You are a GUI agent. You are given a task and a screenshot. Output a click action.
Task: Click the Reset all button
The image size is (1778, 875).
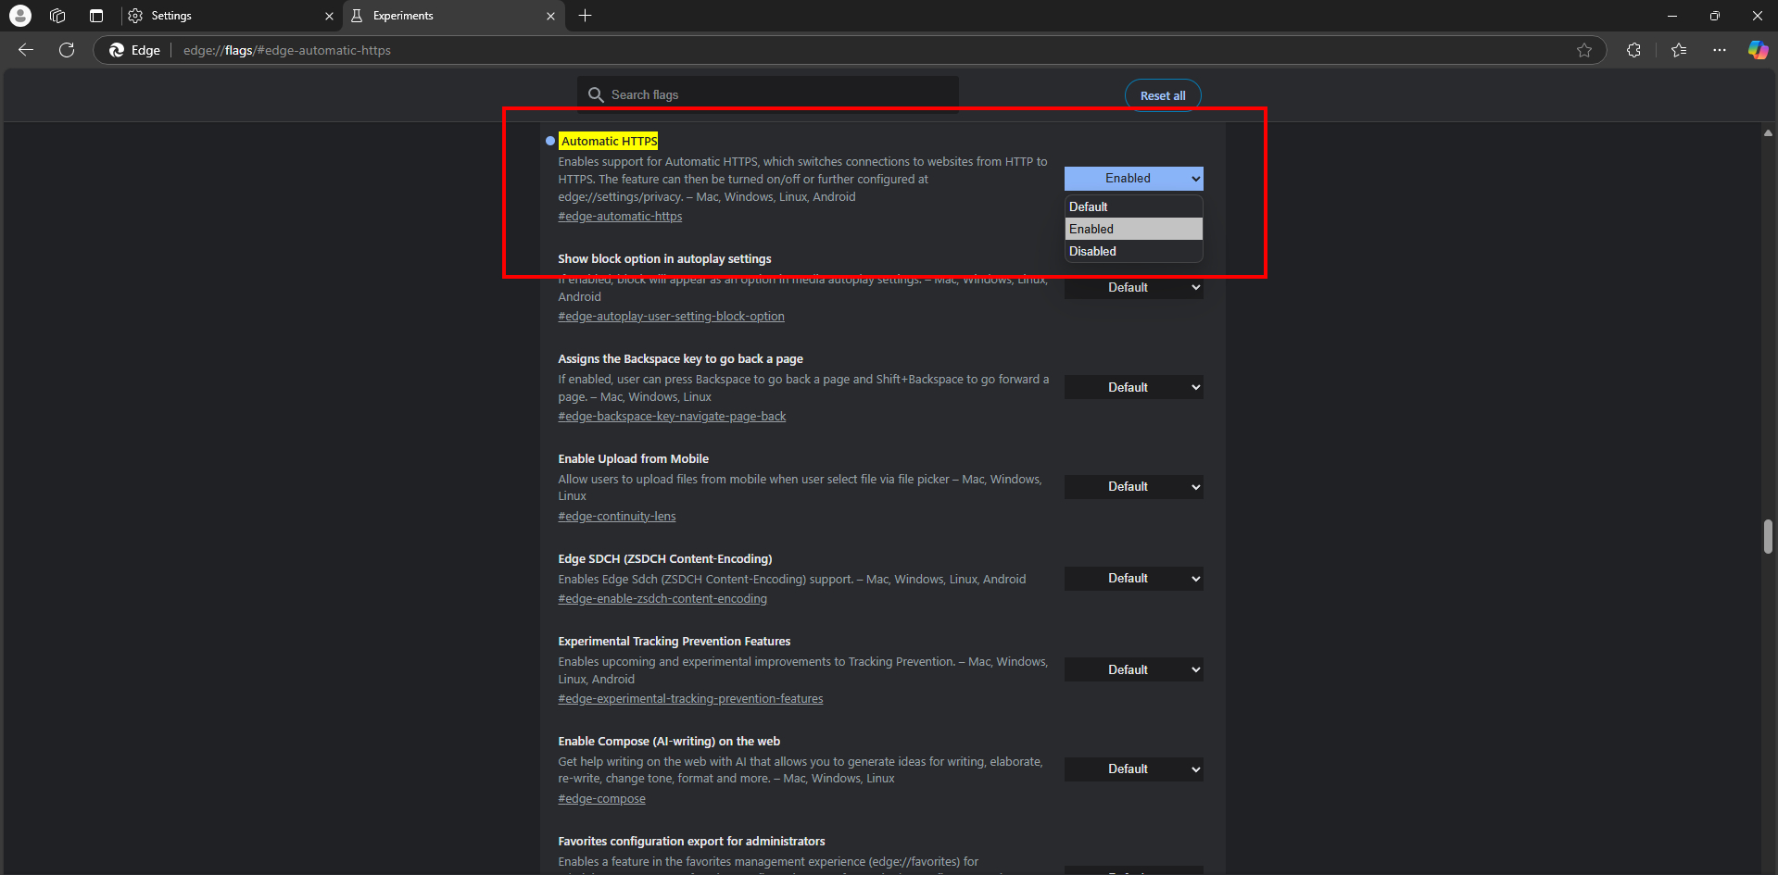[x=1163, y=95]
